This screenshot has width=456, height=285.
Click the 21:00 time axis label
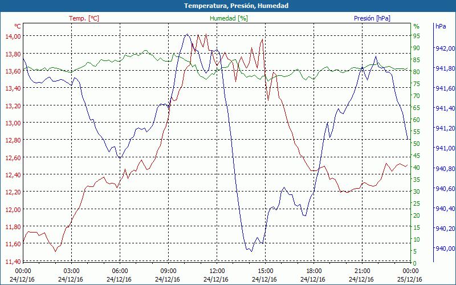click(x=362, y=271)
